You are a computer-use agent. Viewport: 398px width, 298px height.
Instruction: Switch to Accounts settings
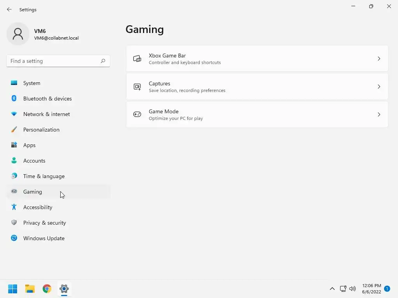coord(58,161)
